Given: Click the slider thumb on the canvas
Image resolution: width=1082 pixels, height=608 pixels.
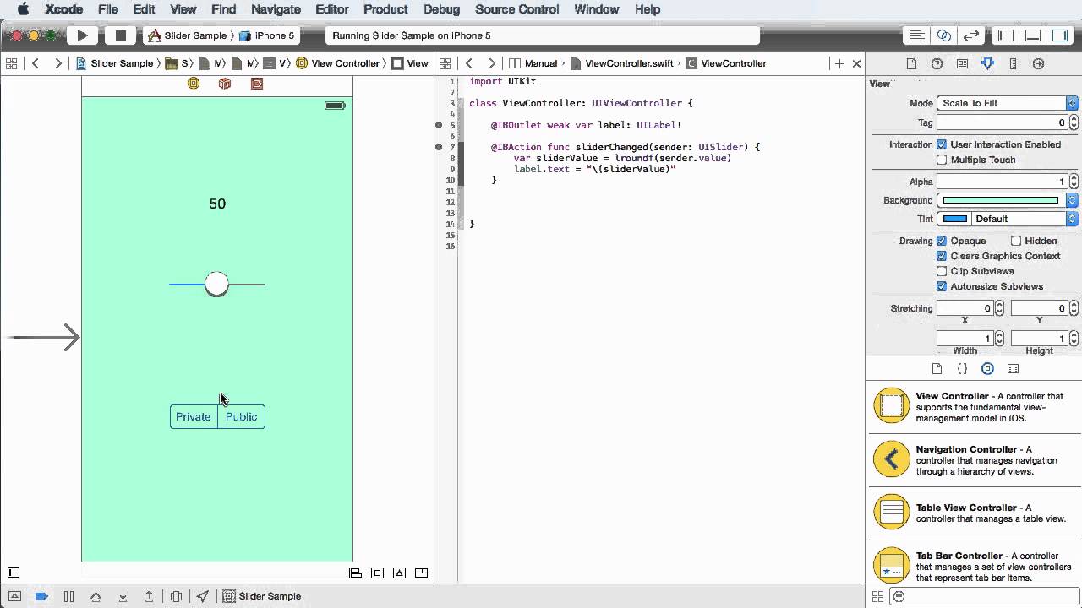Looking at the screenshot, I should [217, 285].
